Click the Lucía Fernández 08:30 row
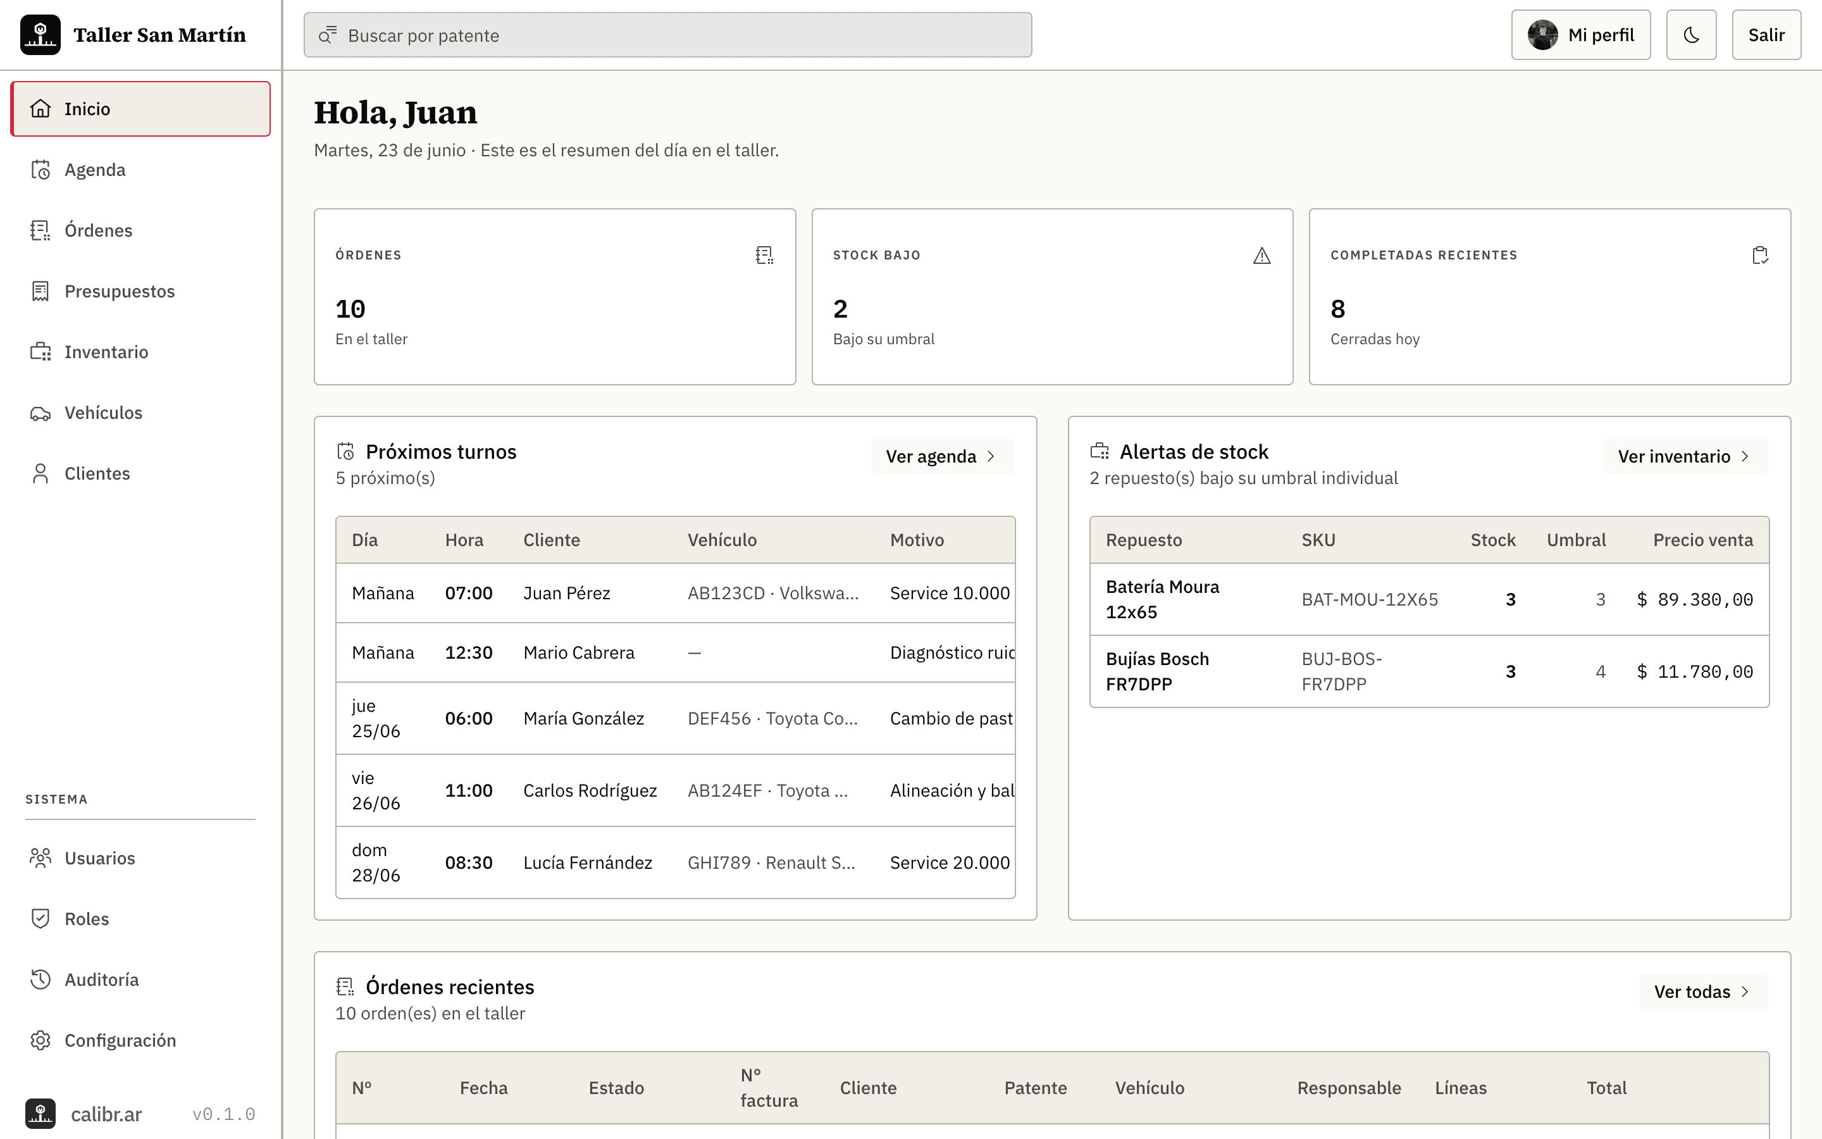Image resolution: width=1822 pixels, height=1139 pixels. pos(676,862)
